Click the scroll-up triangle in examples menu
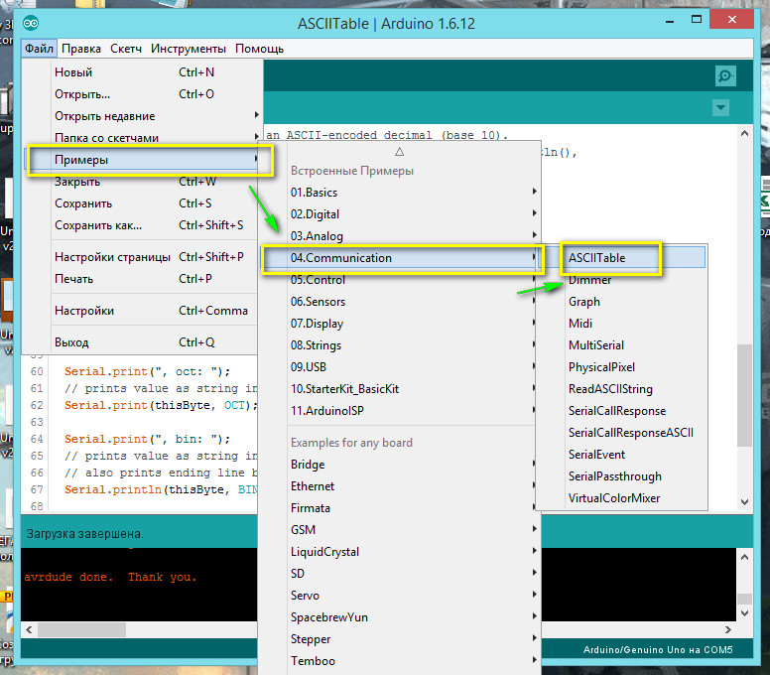 [x=399, y=152]
